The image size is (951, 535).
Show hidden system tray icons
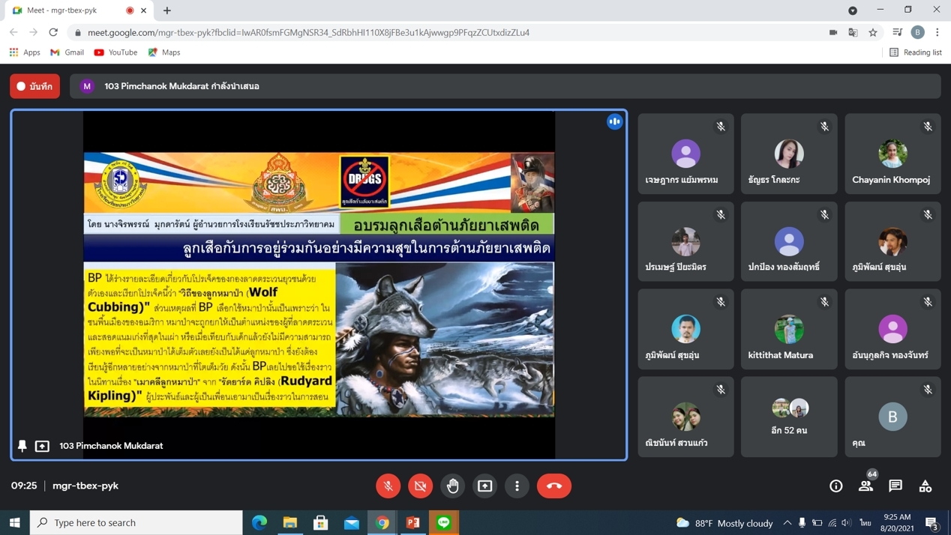[x=787, y=522]
